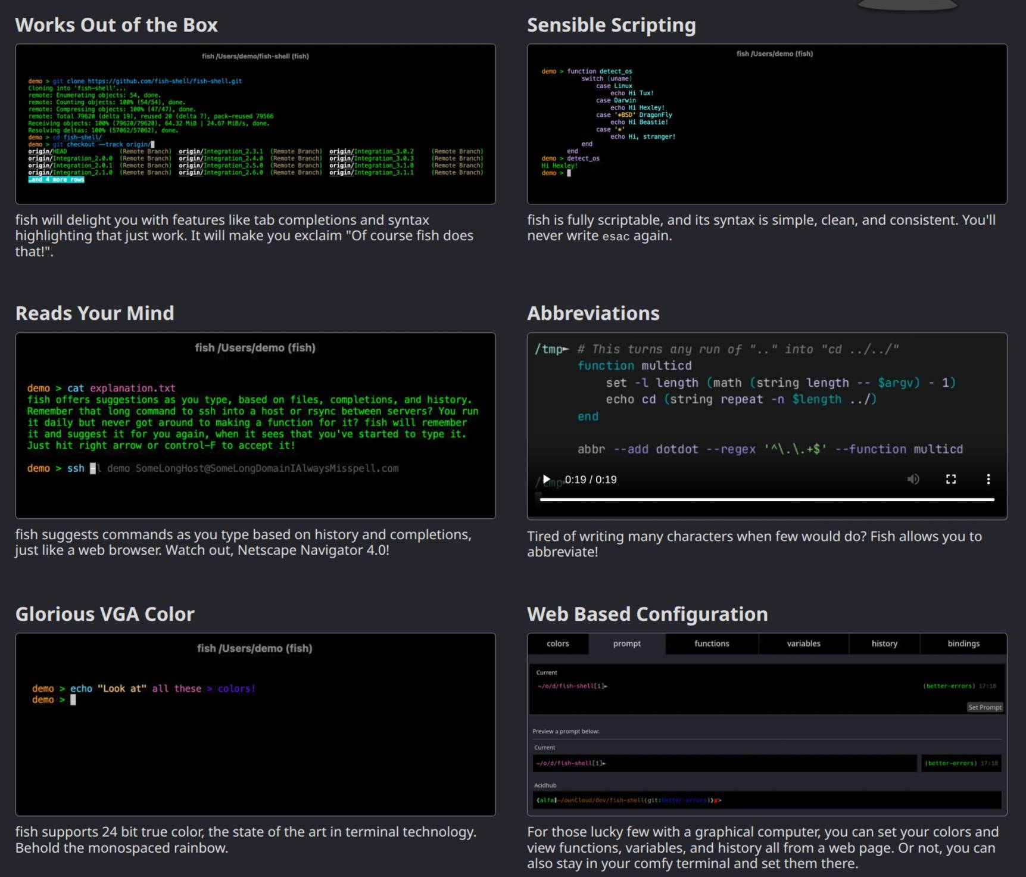Screen dimensions: 1026x877
Task: Play the Abbreviations demo video
Action: 547,479
